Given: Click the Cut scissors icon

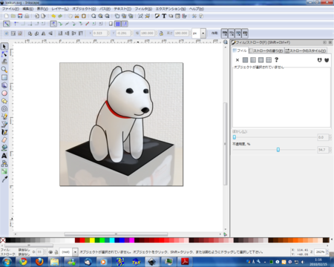Looking at the screenshot, I should (77, 16).
